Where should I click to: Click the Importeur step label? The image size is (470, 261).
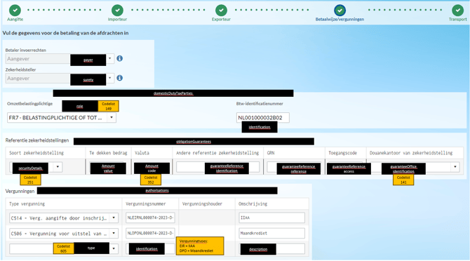coord(117,19)
